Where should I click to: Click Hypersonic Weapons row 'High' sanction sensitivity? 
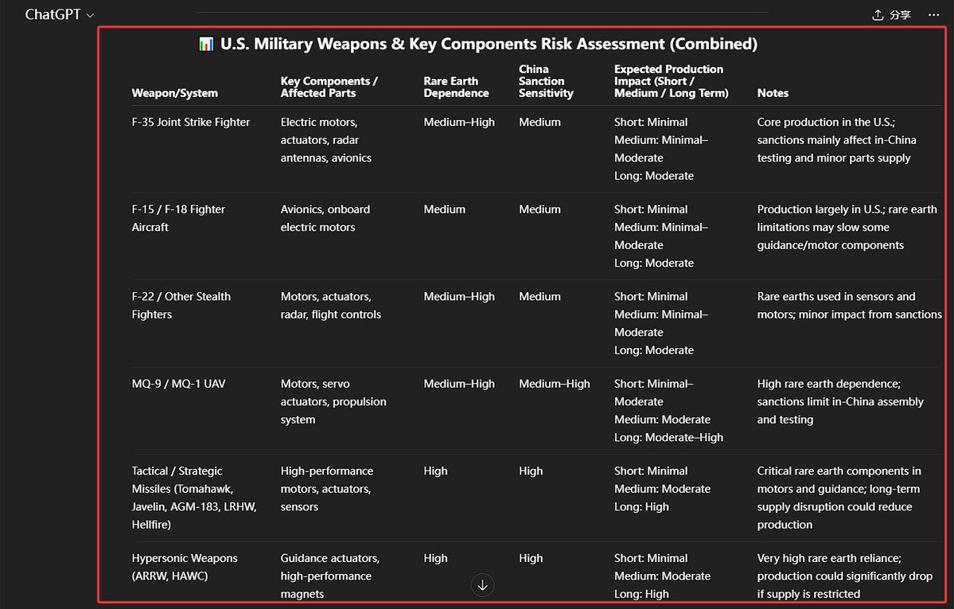[x=531, y=558]
